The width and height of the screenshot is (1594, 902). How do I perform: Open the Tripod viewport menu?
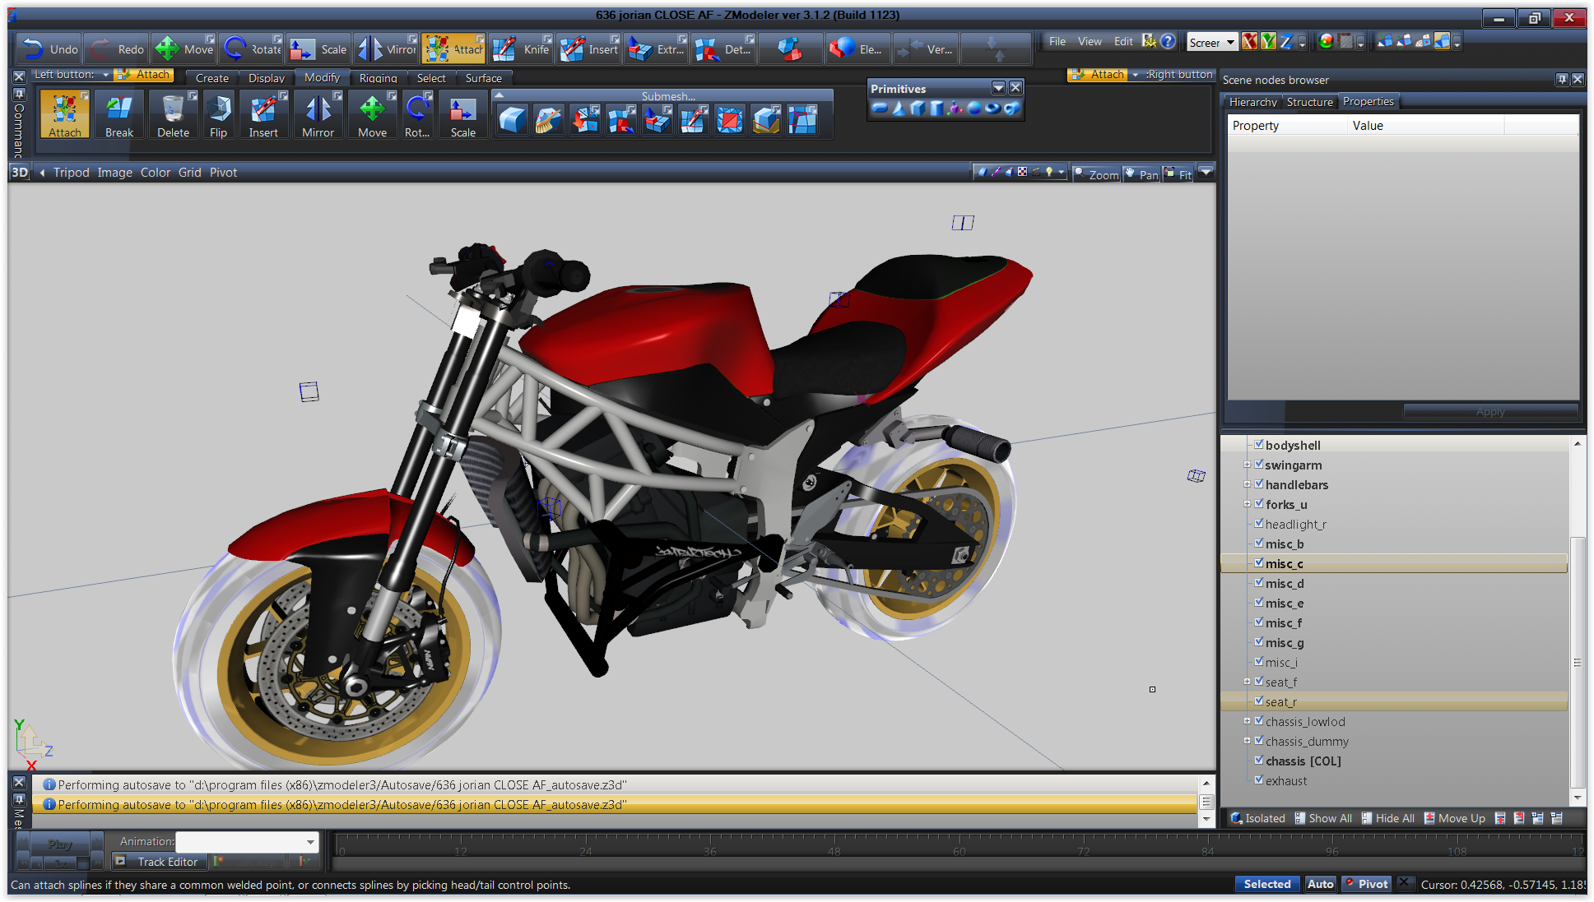[x=72, y=173]
